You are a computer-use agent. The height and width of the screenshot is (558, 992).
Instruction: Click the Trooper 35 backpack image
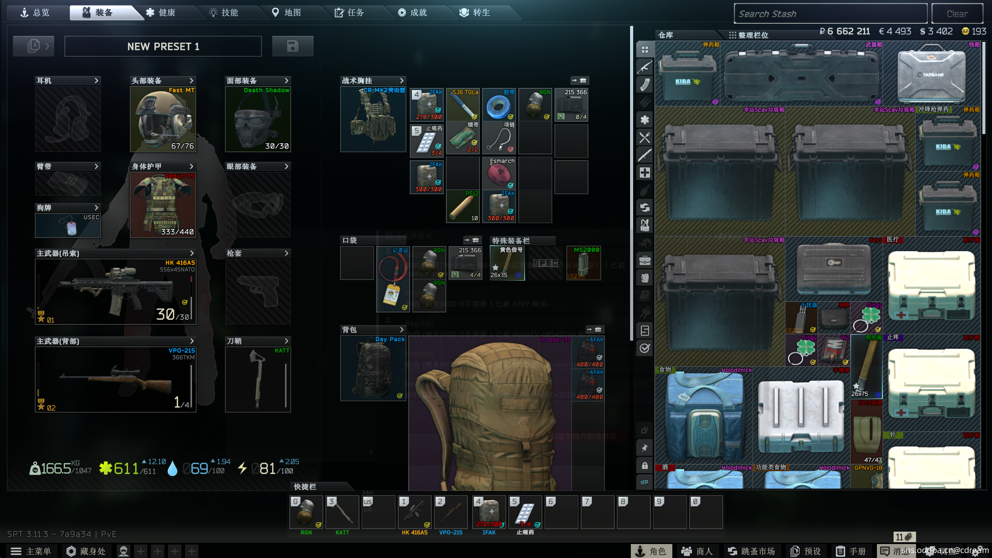click(490, 413)
